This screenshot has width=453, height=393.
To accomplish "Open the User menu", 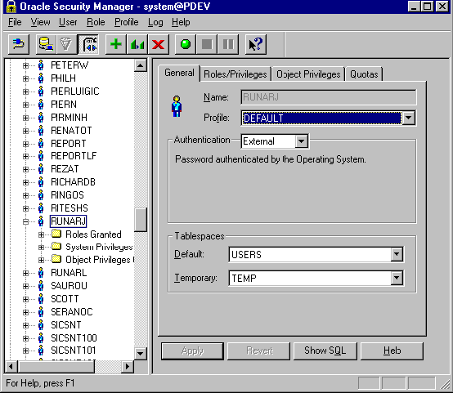I will [x=68, y=22].
